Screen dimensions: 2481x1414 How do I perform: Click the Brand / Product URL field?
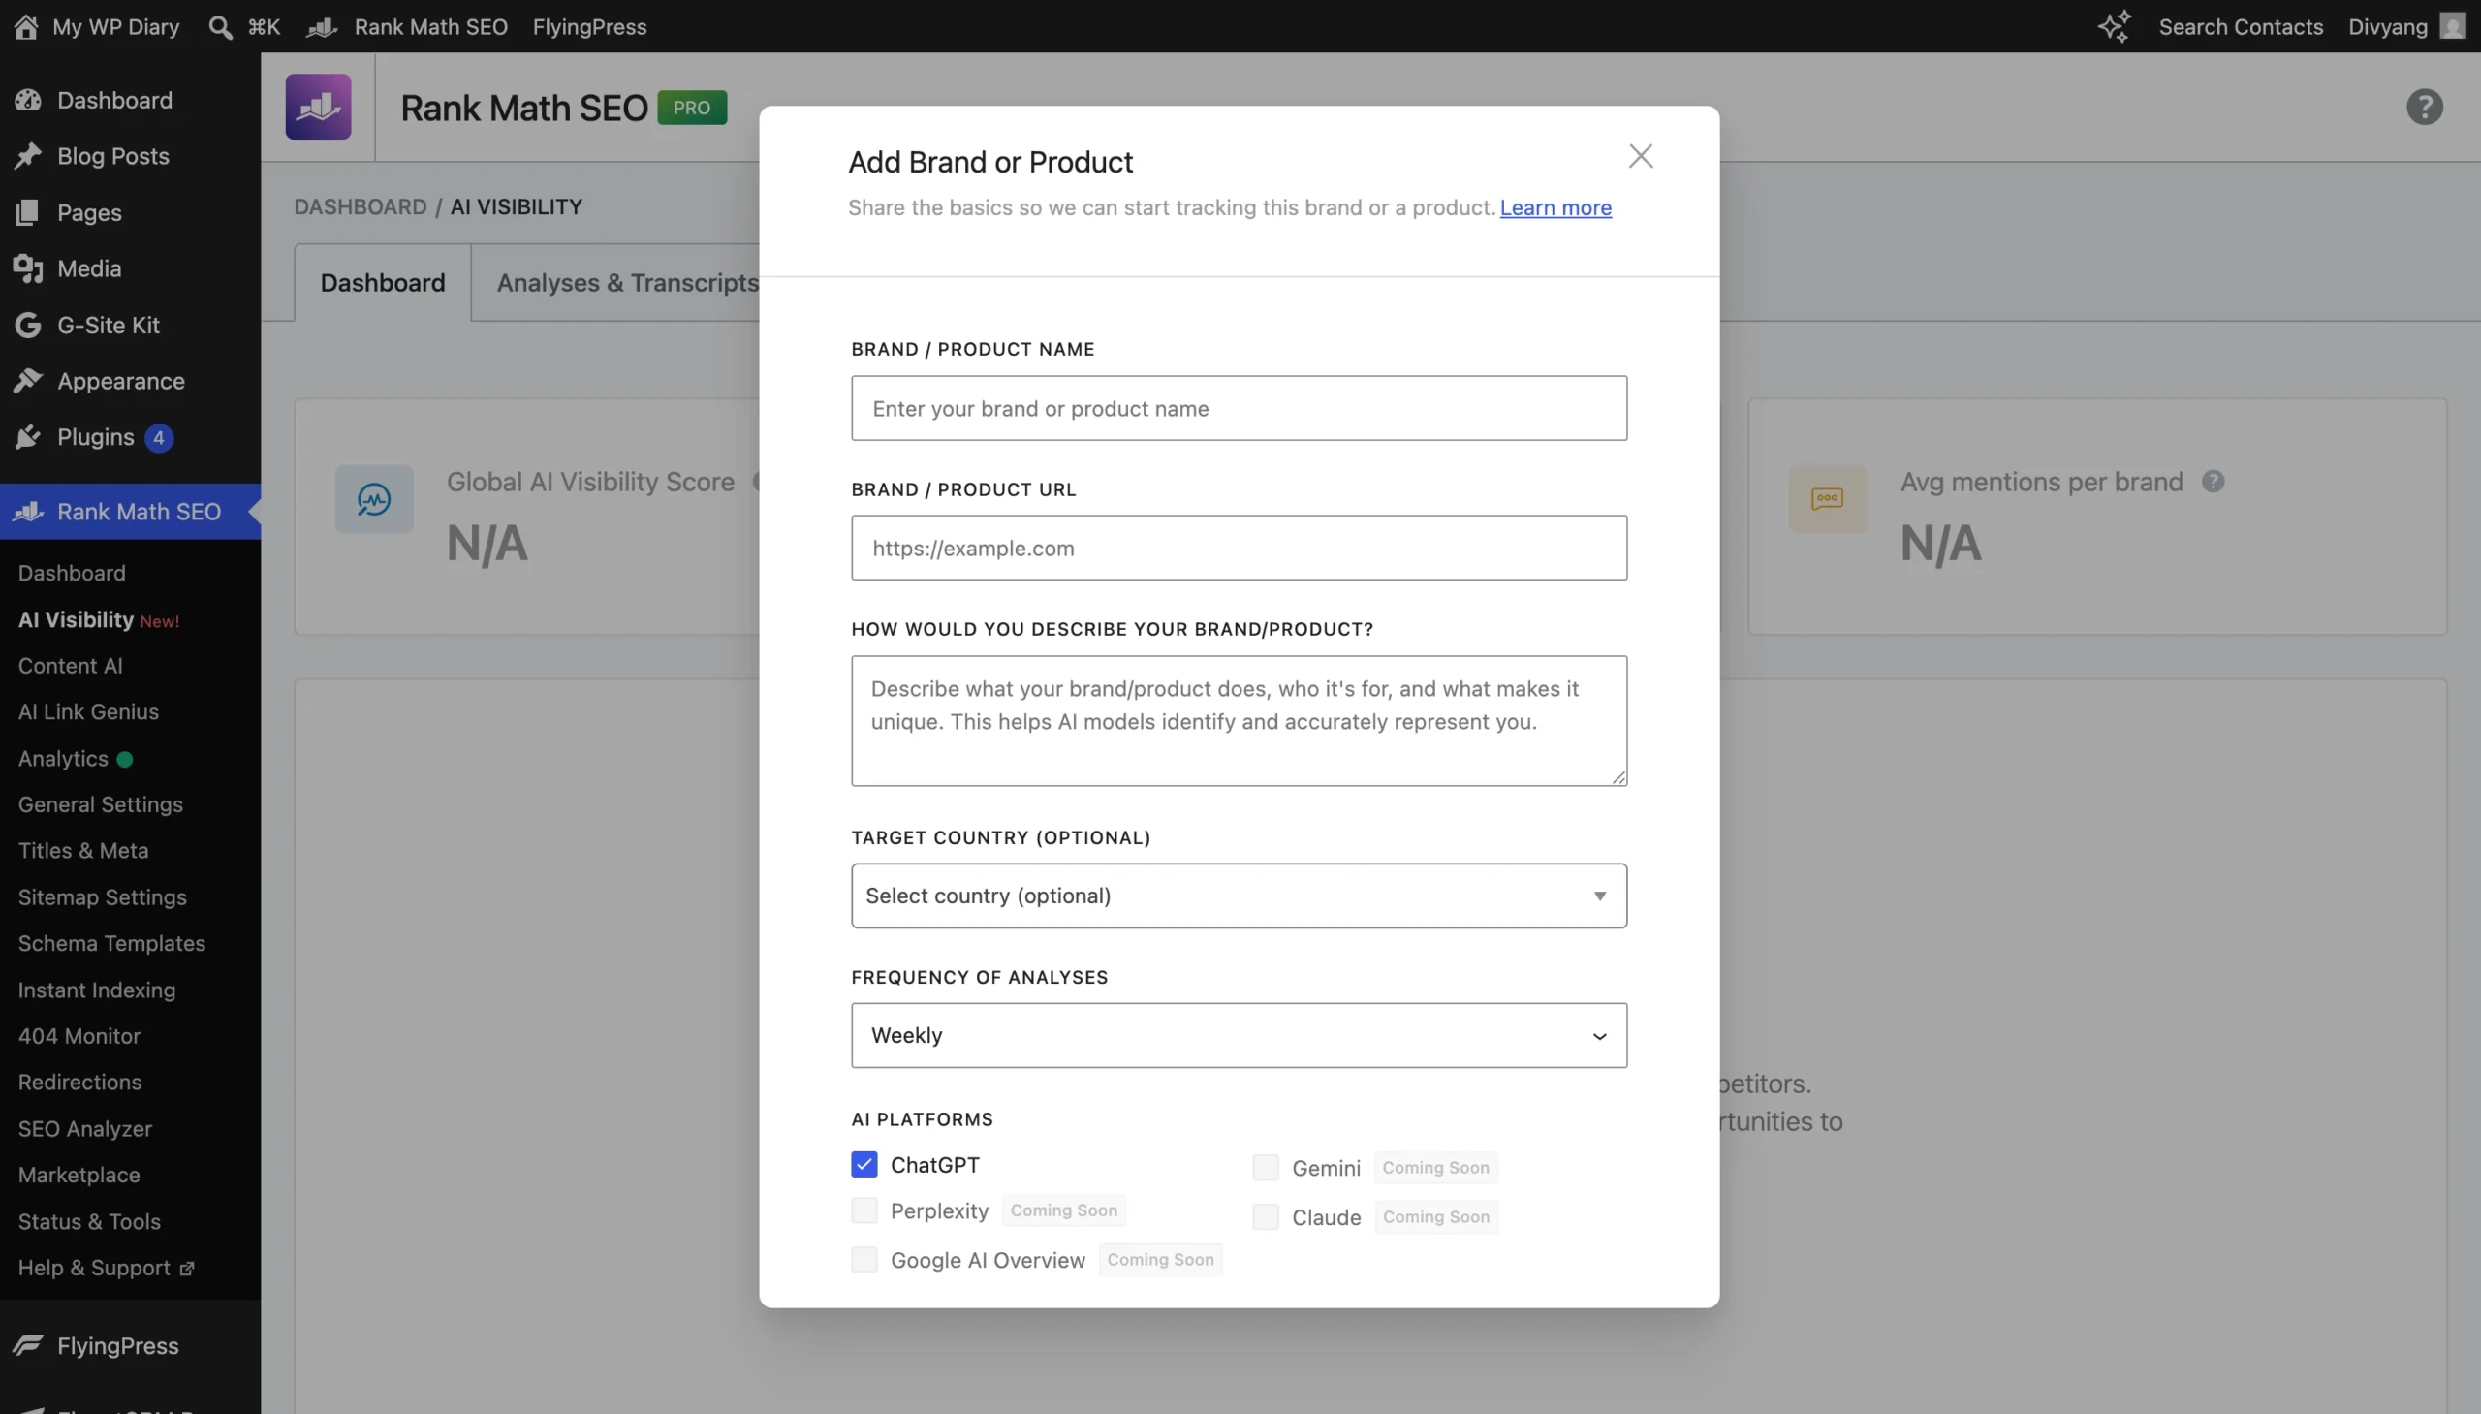point(1239,548)
